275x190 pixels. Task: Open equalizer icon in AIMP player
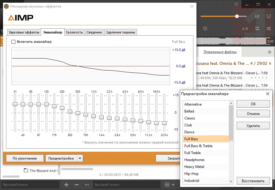pyautogui.click(x=257, y=17)
